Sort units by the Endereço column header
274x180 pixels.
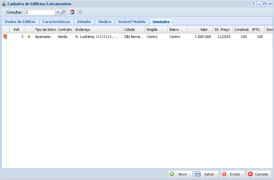coord(97,30)
